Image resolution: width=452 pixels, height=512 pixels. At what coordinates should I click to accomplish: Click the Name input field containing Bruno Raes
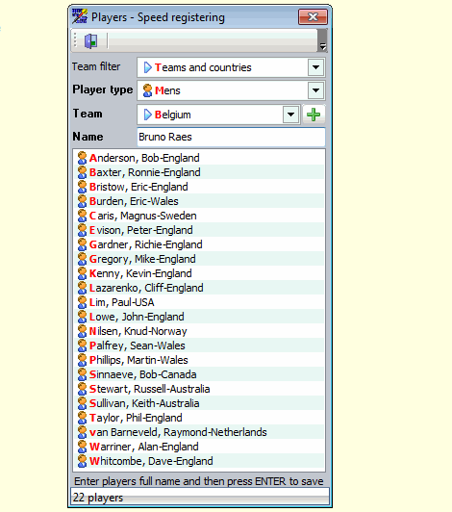(x=231, y=137)
